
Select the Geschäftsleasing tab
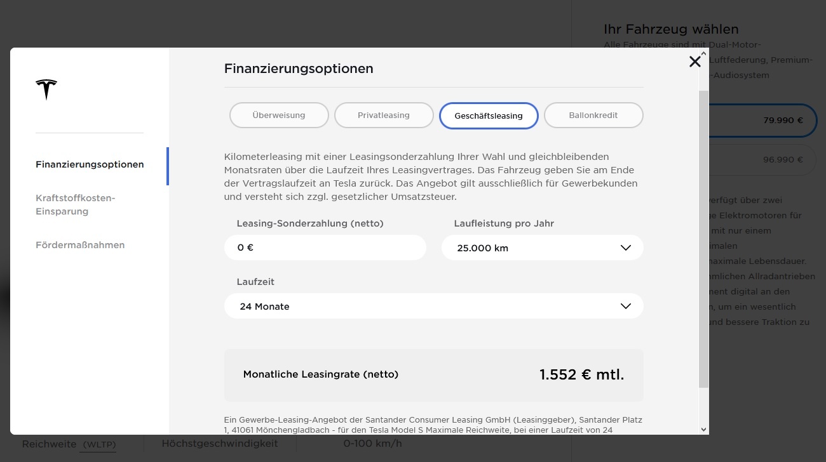pos(489,115)
